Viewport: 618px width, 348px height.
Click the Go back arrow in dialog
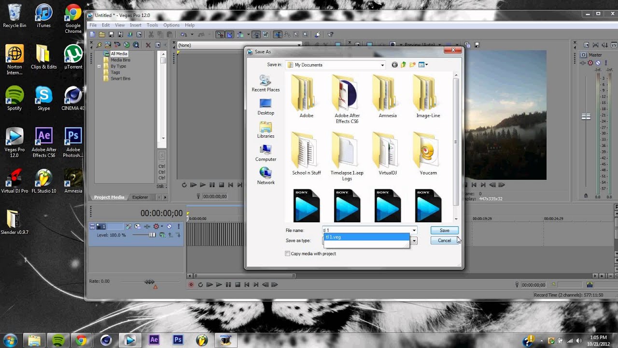[x=394, y=65]
